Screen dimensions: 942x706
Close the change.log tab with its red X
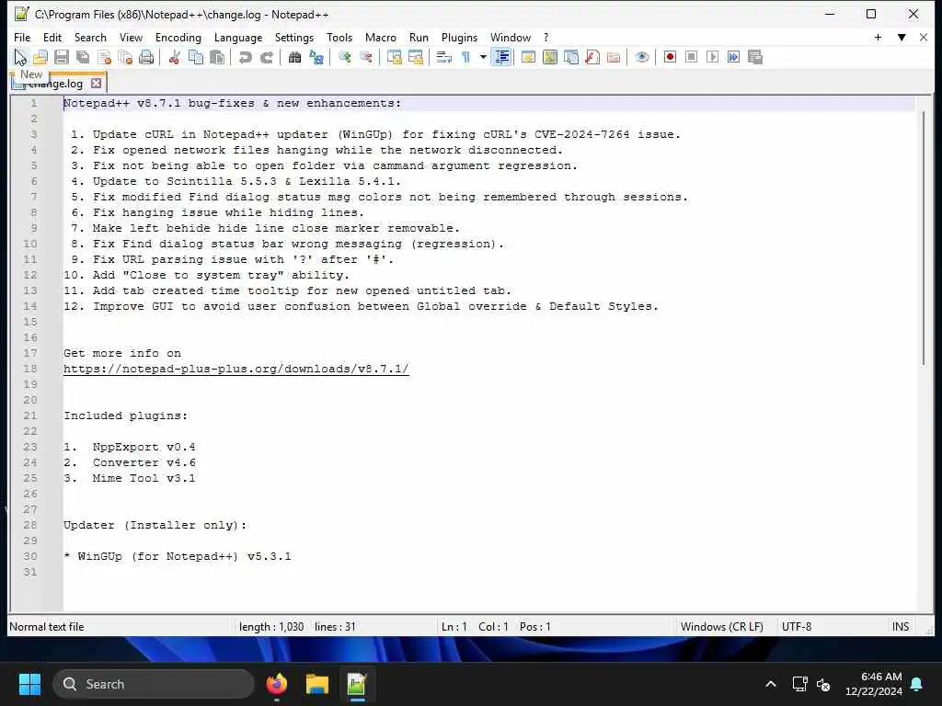click(96, 84)
